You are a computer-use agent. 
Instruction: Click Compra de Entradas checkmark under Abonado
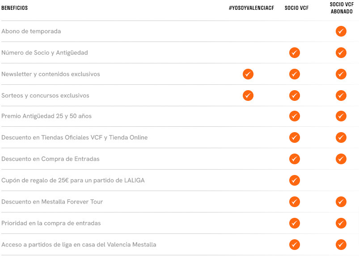tap(341, 159)
